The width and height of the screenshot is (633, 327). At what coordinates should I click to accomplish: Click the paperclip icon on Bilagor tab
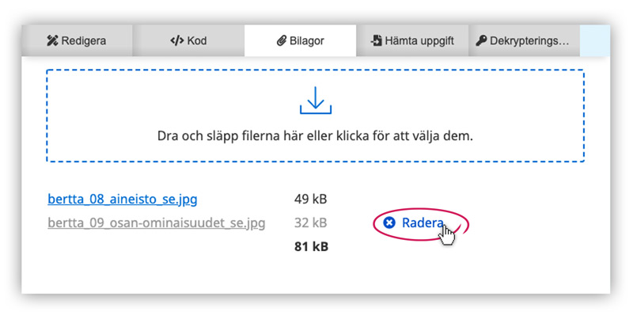pos(281,40)
